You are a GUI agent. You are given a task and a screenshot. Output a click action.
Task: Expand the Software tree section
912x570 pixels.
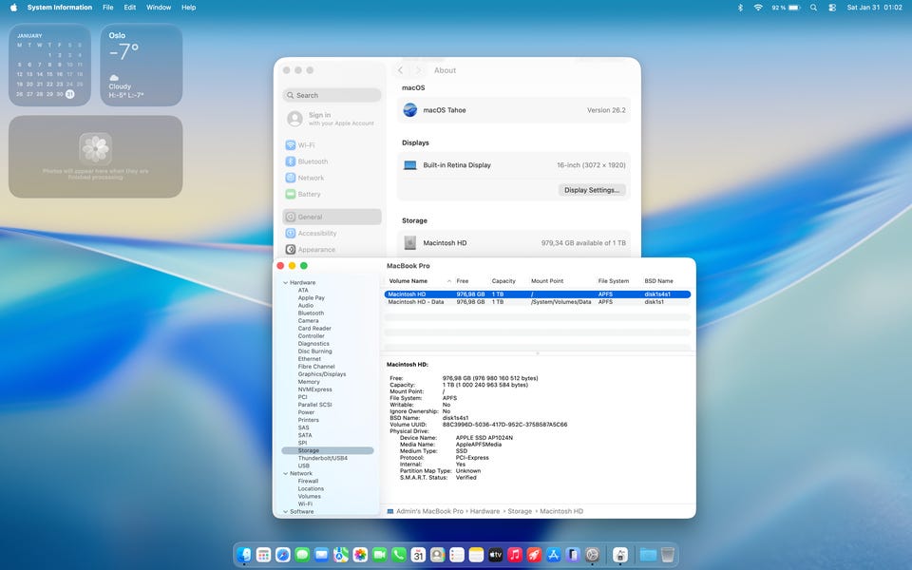[x=284, y=512]
